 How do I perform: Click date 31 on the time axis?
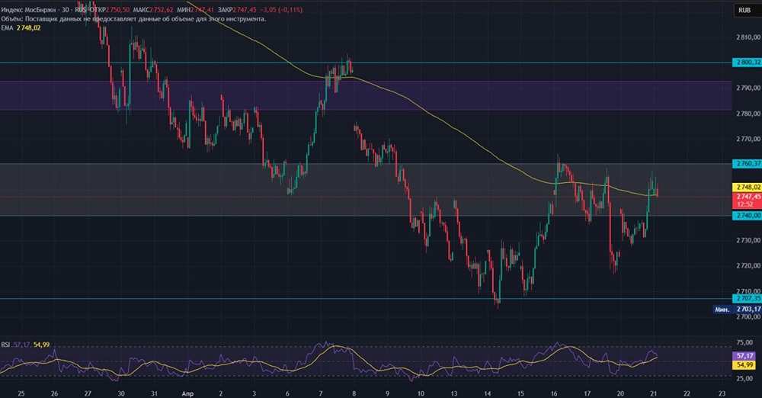click(154, 393)
